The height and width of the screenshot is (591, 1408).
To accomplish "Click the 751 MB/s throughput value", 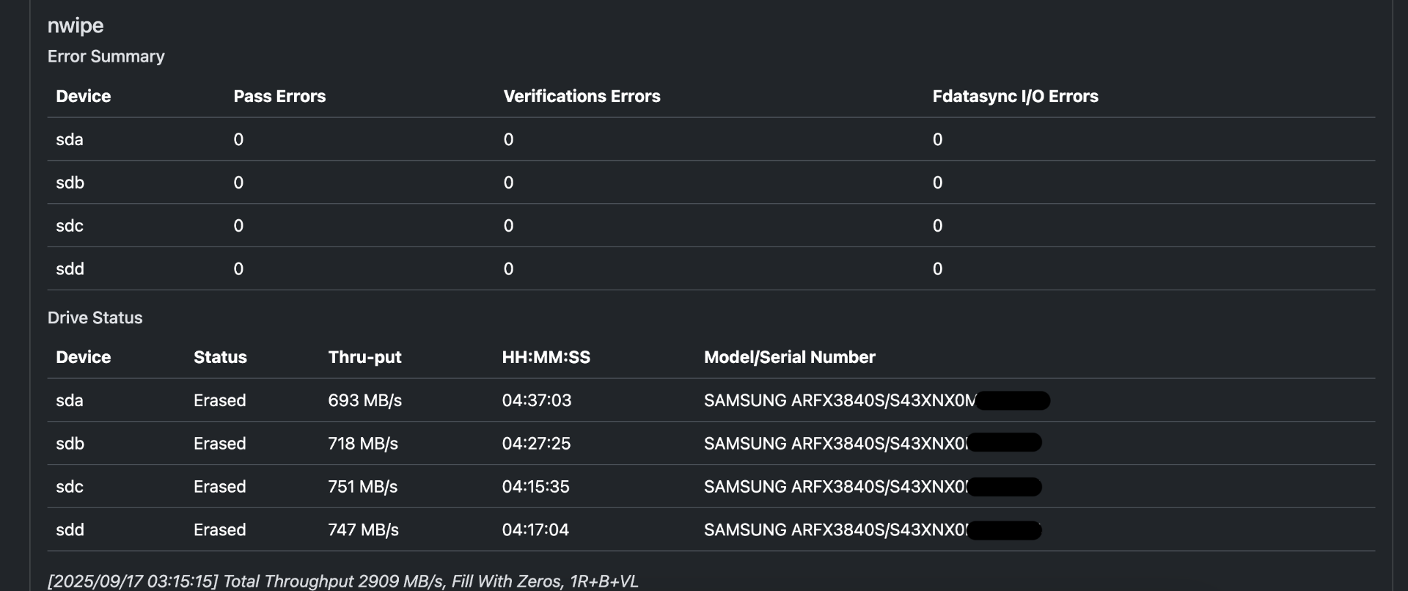I will [363, 487].
